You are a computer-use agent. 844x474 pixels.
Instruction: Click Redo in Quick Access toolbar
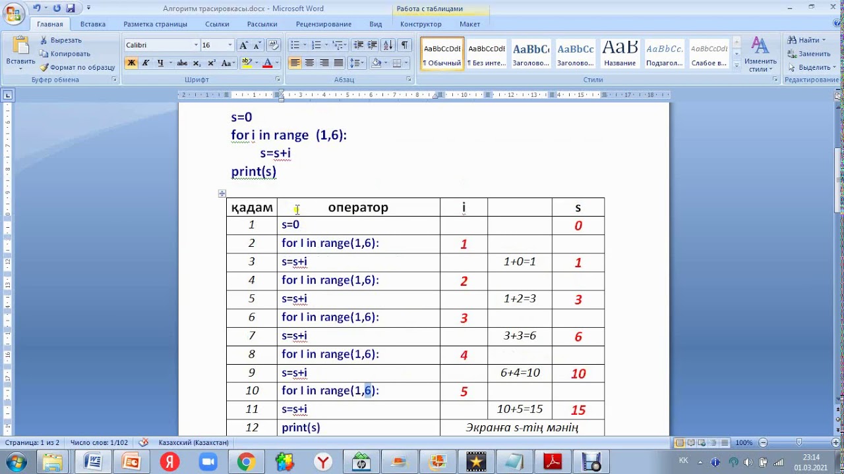tap(57, 8)
